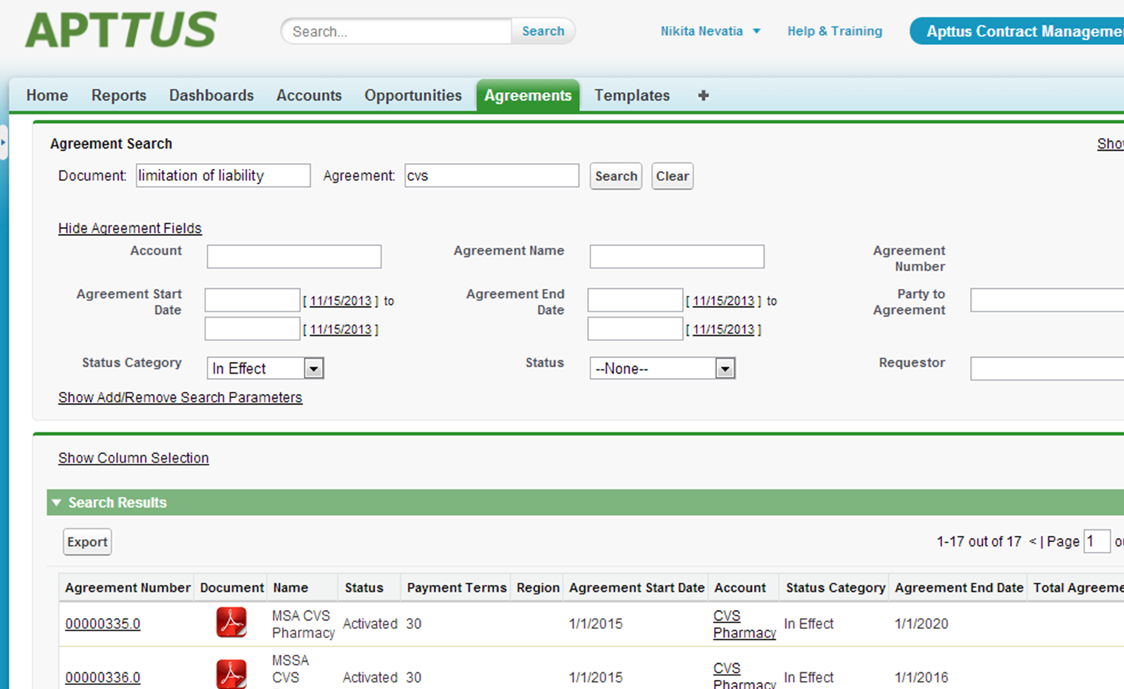Open Nikita Nevatia user menu arrow
Screen dimensions: 1124x689
(756, 31)
